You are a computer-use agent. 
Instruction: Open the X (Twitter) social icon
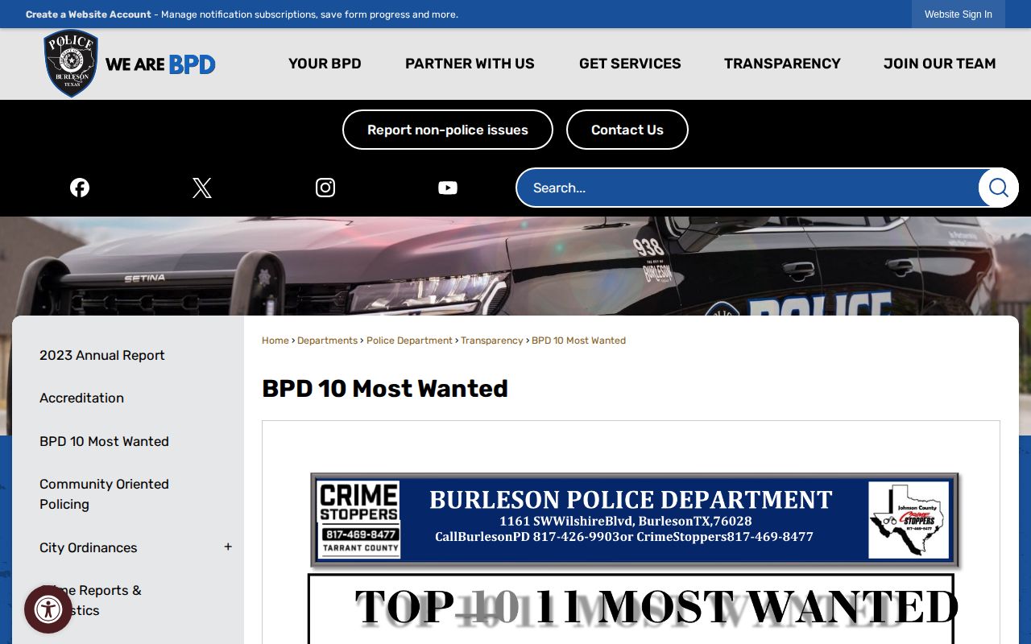202,188
